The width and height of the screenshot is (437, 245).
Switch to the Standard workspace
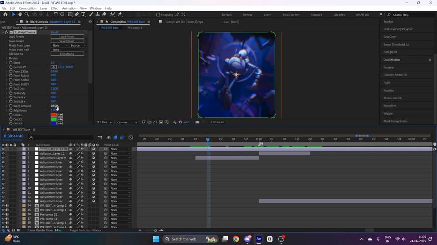(x=317, y=14)
